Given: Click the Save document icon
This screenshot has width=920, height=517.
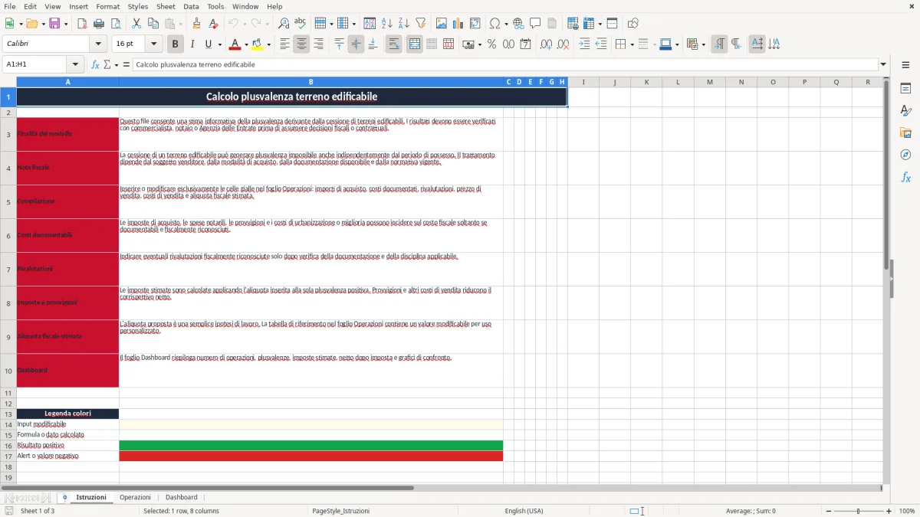Looking at the screenshot, I should [x=54, y=24].
